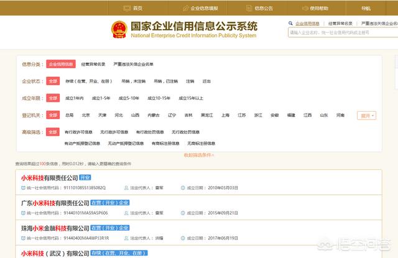Filter by 有行政许可信息
This screenshot has width=398, height=258.
tap(78, 132)
